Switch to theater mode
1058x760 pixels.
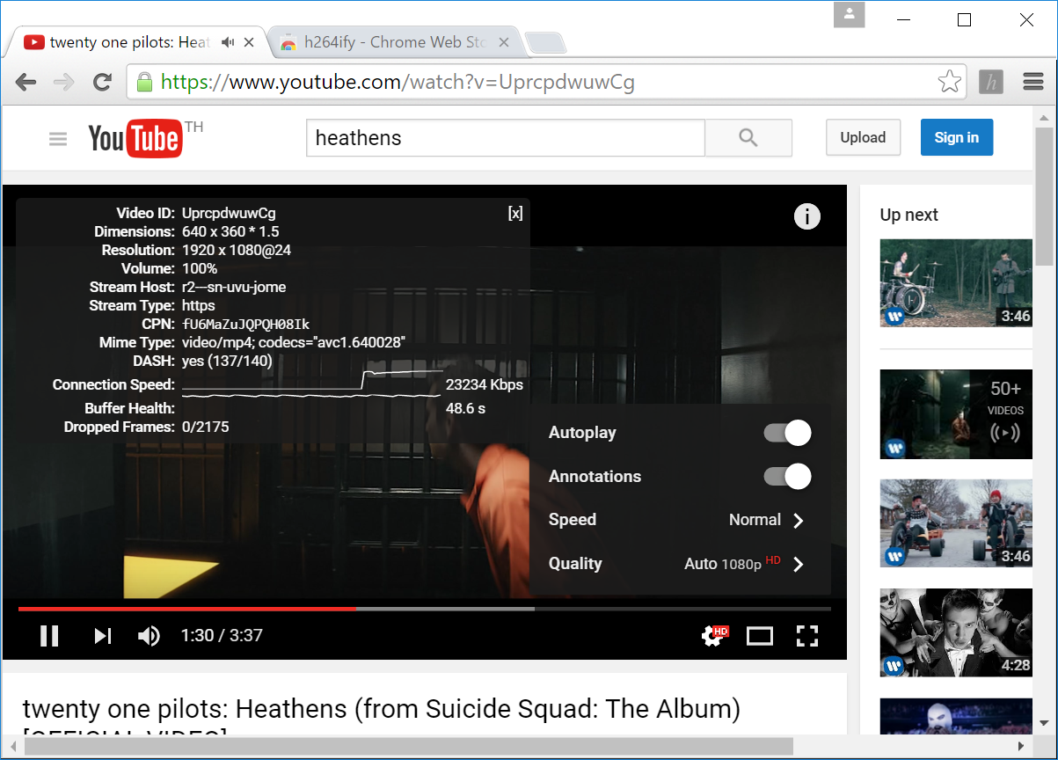click(760, 635)
